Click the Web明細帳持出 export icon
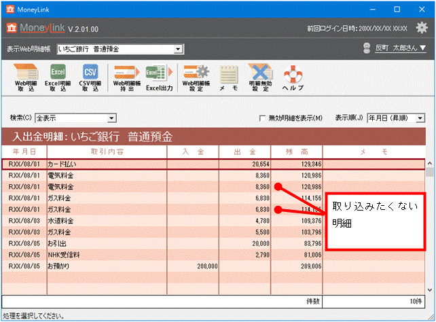Viewport: 436px width, 322px height. (x=127, y=77)
